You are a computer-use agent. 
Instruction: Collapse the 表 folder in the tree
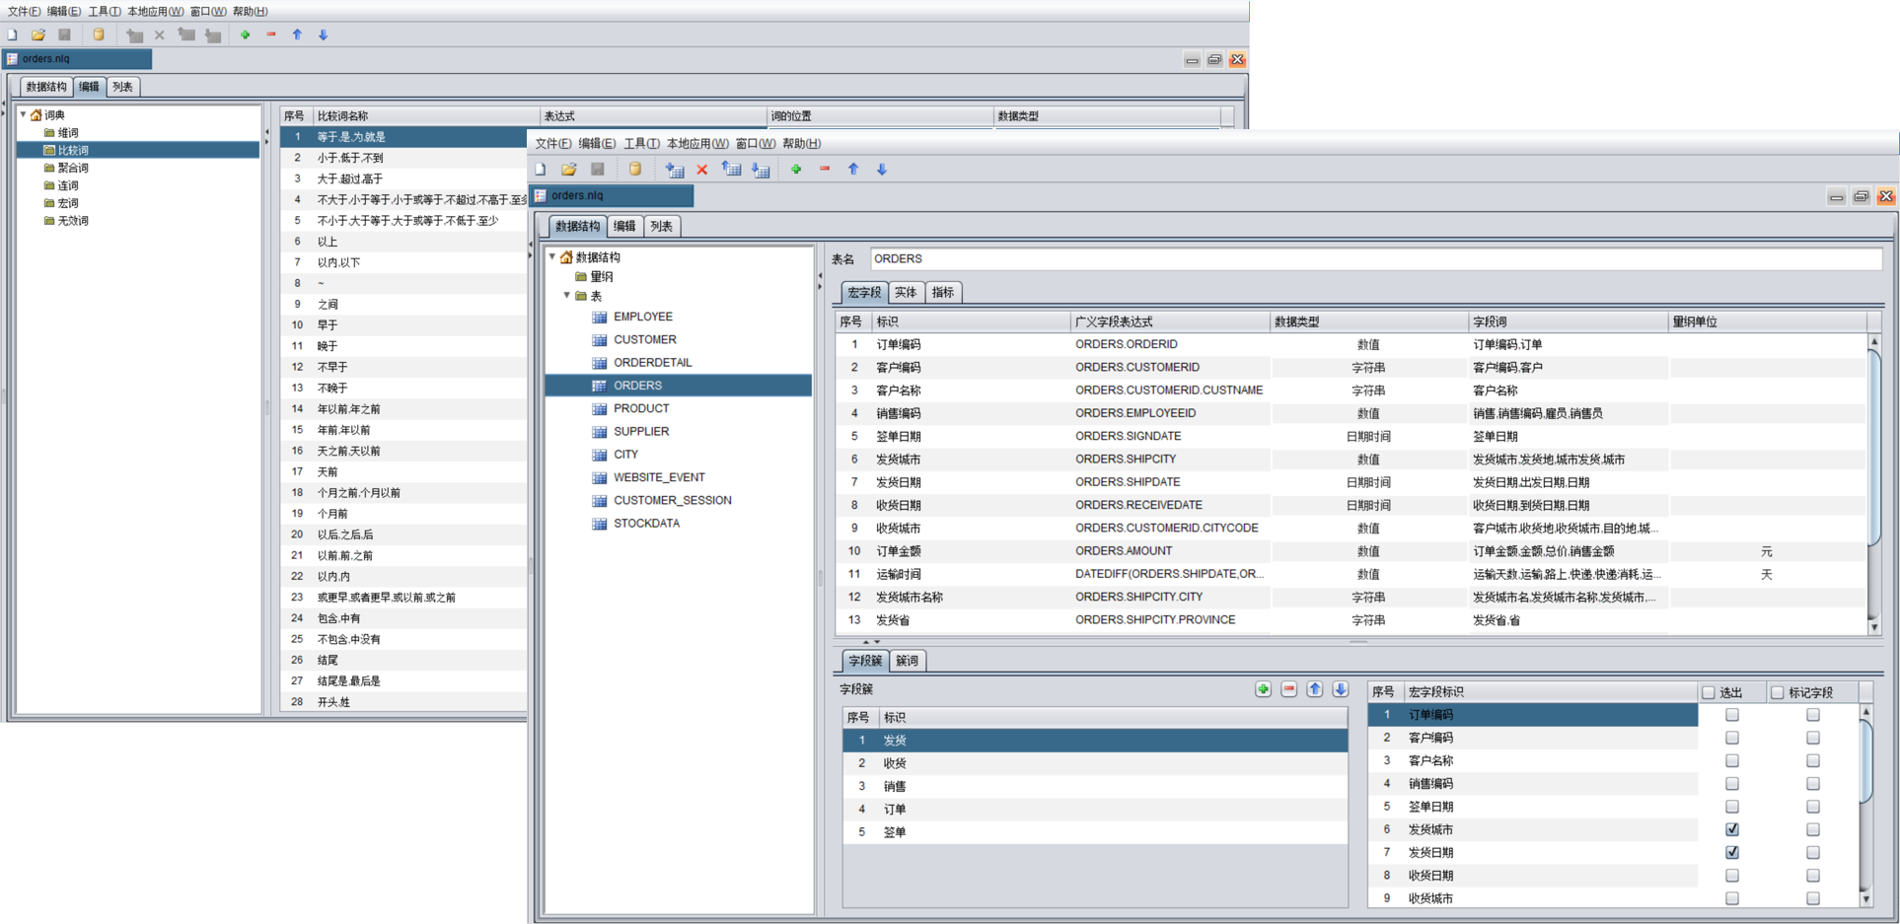pos(567,296)
